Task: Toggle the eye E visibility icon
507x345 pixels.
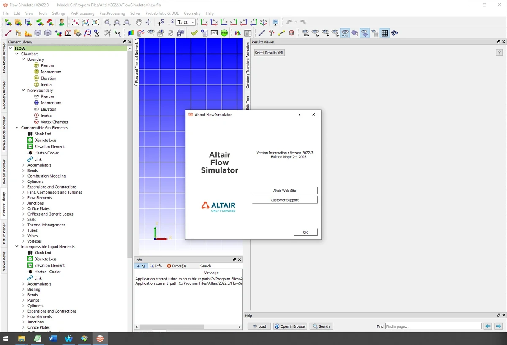Action: click(315, 32)
